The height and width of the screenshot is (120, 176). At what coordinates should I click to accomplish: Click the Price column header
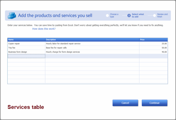pos(153,40)
